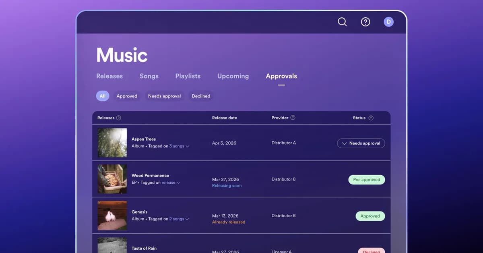Open the D profile avatar
The height and width of the screenshot is (253, 483).
coord(388,22)
